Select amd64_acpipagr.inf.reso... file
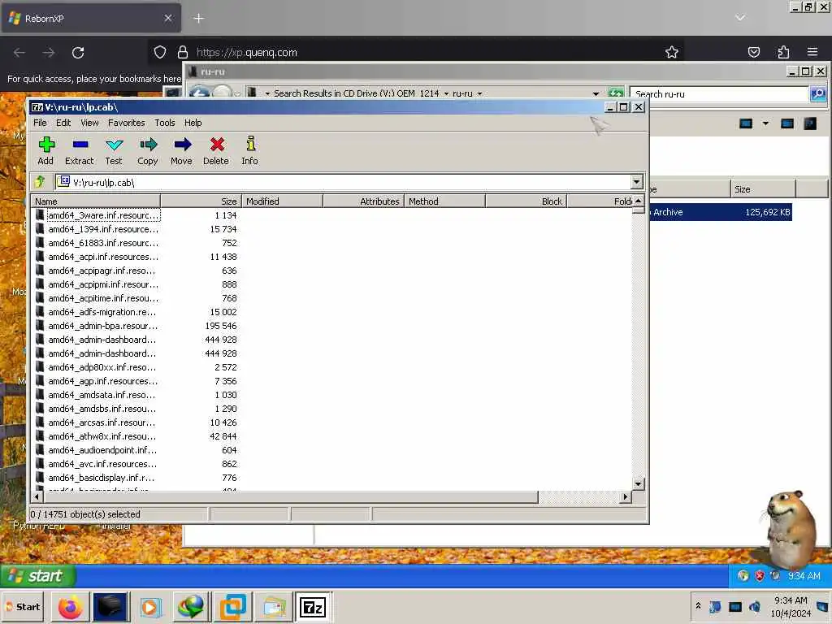Screen dimensions: 832x624 pyautogui.click(x=102, y=270)
